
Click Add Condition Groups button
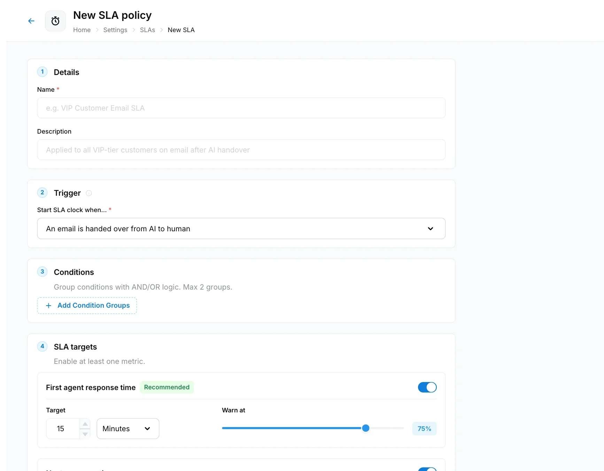[x=87, y=306]
